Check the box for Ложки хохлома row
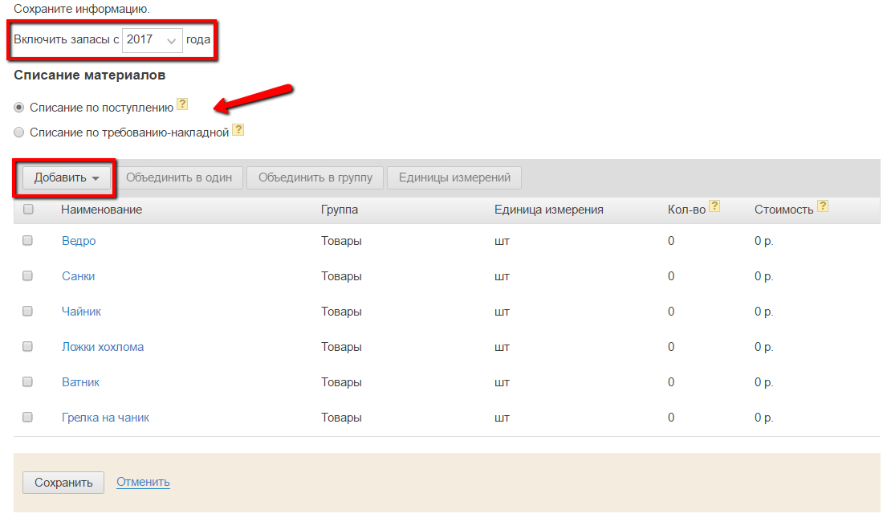 point(27,346)
